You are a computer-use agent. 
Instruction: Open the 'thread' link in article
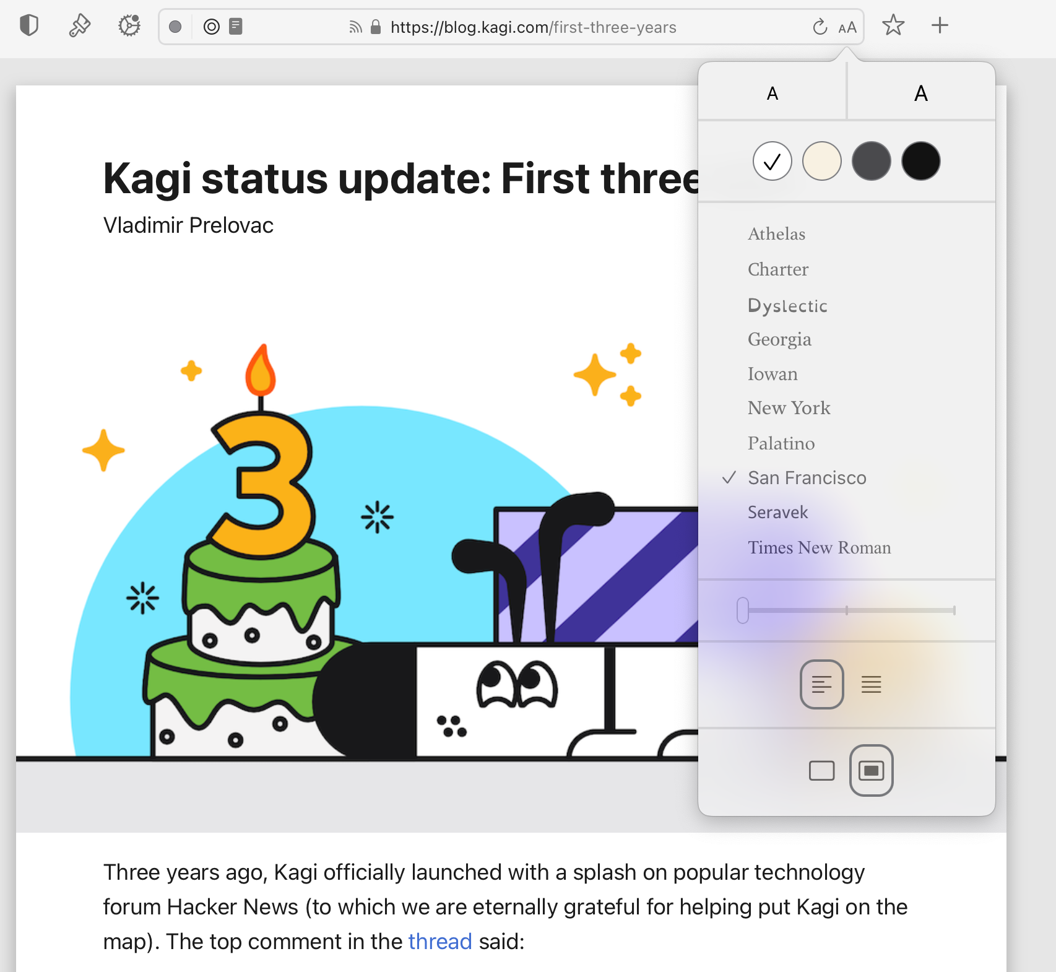[x=440, y=942]
